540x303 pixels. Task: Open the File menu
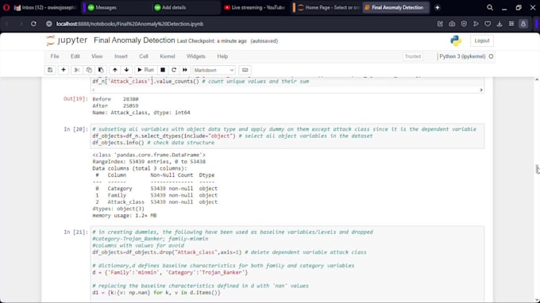(55, 56)
